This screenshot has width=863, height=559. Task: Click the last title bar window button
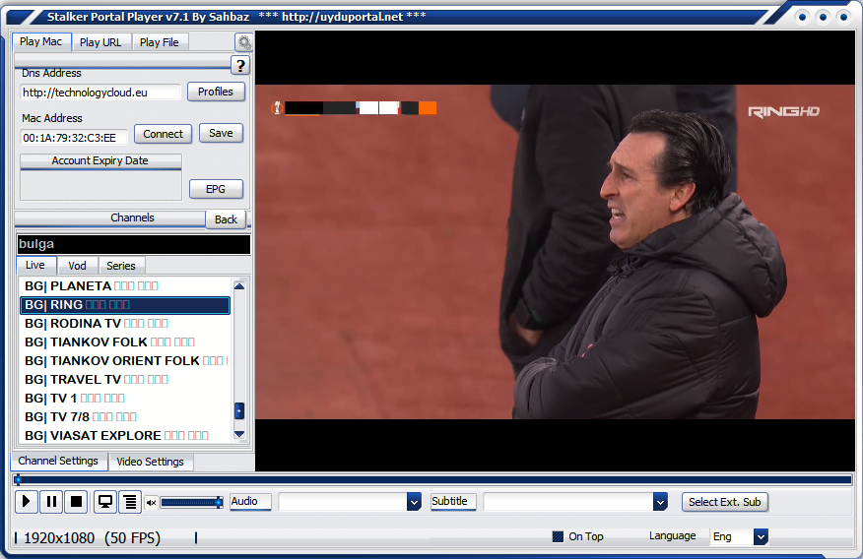[x=842, y=17]
